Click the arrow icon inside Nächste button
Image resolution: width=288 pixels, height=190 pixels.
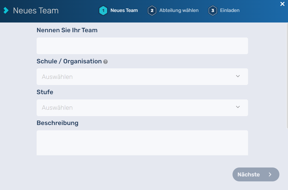[270, 174]
